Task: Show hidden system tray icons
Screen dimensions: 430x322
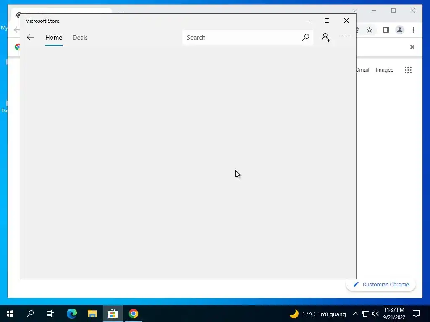Action: (x=355, y=314)
